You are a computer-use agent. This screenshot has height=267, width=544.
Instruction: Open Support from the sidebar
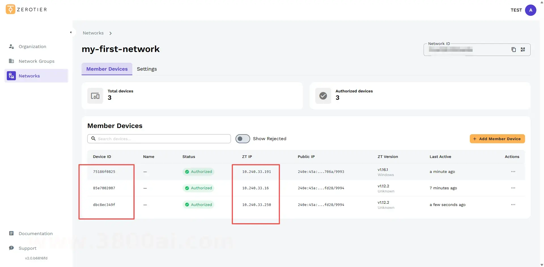click(27, 248)
